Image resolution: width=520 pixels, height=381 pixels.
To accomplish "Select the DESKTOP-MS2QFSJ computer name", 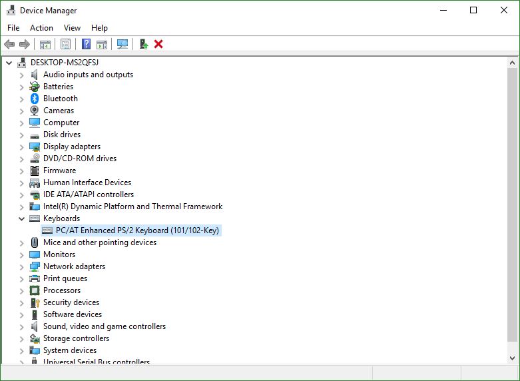I will point(65,63).
